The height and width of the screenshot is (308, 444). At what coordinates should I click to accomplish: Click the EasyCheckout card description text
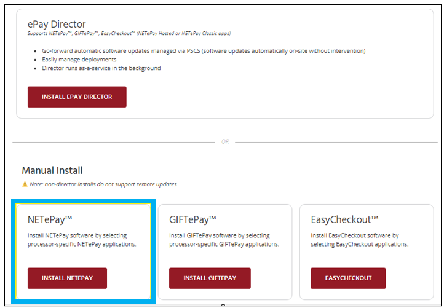pyautogui.click(x=359, y=240)
